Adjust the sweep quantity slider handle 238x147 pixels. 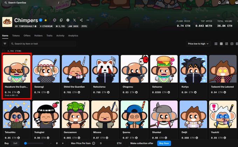[26, 143]
